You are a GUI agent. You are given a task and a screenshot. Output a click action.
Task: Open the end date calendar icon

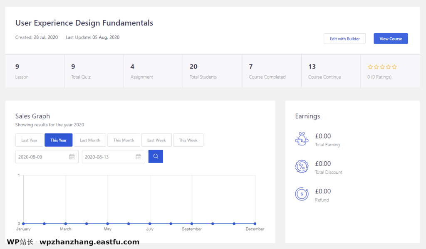[138, 157]
